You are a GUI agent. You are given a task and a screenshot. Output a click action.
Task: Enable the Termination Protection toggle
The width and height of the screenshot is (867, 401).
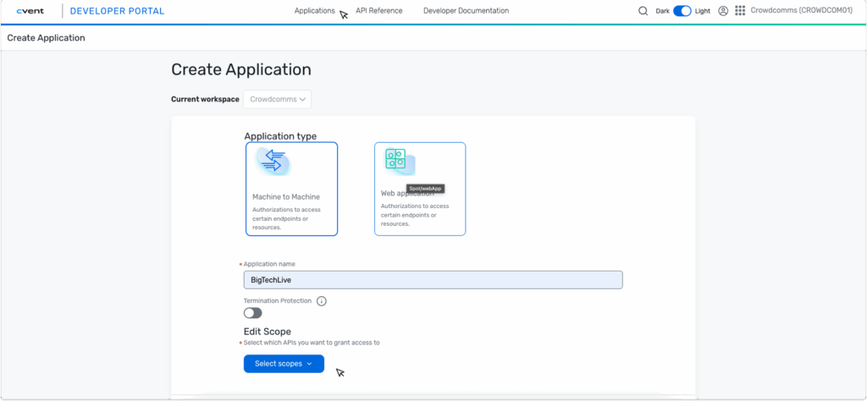[252, 313]
